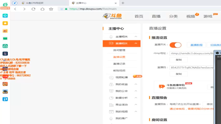Image resolution: width=221 pixels, height=124 pixels.
Task: Click the green padlock security icon
Action: click(66, 9)
